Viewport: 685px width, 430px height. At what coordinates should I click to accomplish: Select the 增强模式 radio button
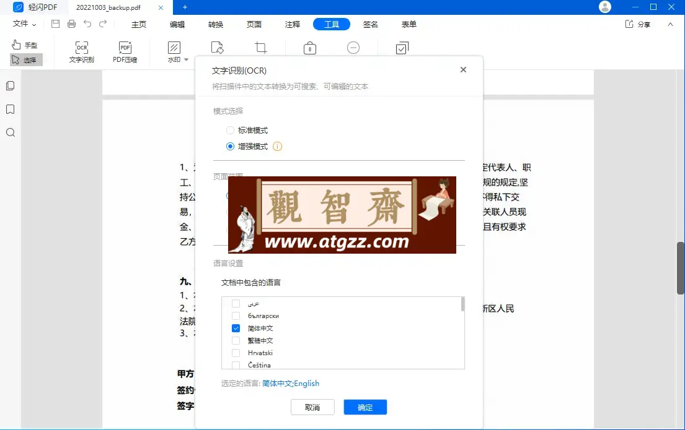tap(230, 147)
